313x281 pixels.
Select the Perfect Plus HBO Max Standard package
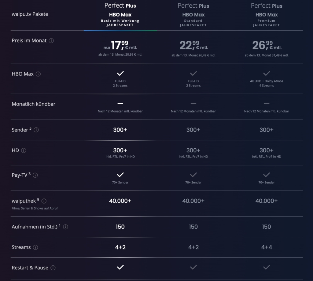193,15
